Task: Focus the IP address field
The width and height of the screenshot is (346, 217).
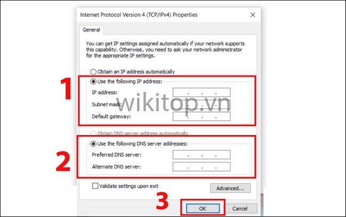Action: point(201,93)
